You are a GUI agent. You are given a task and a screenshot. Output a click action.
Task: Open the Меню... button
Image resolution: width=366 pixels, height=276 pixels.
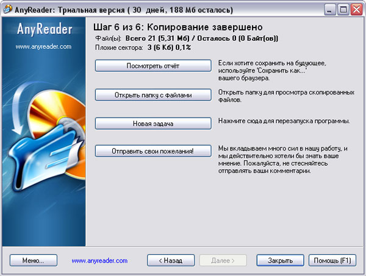34,260
